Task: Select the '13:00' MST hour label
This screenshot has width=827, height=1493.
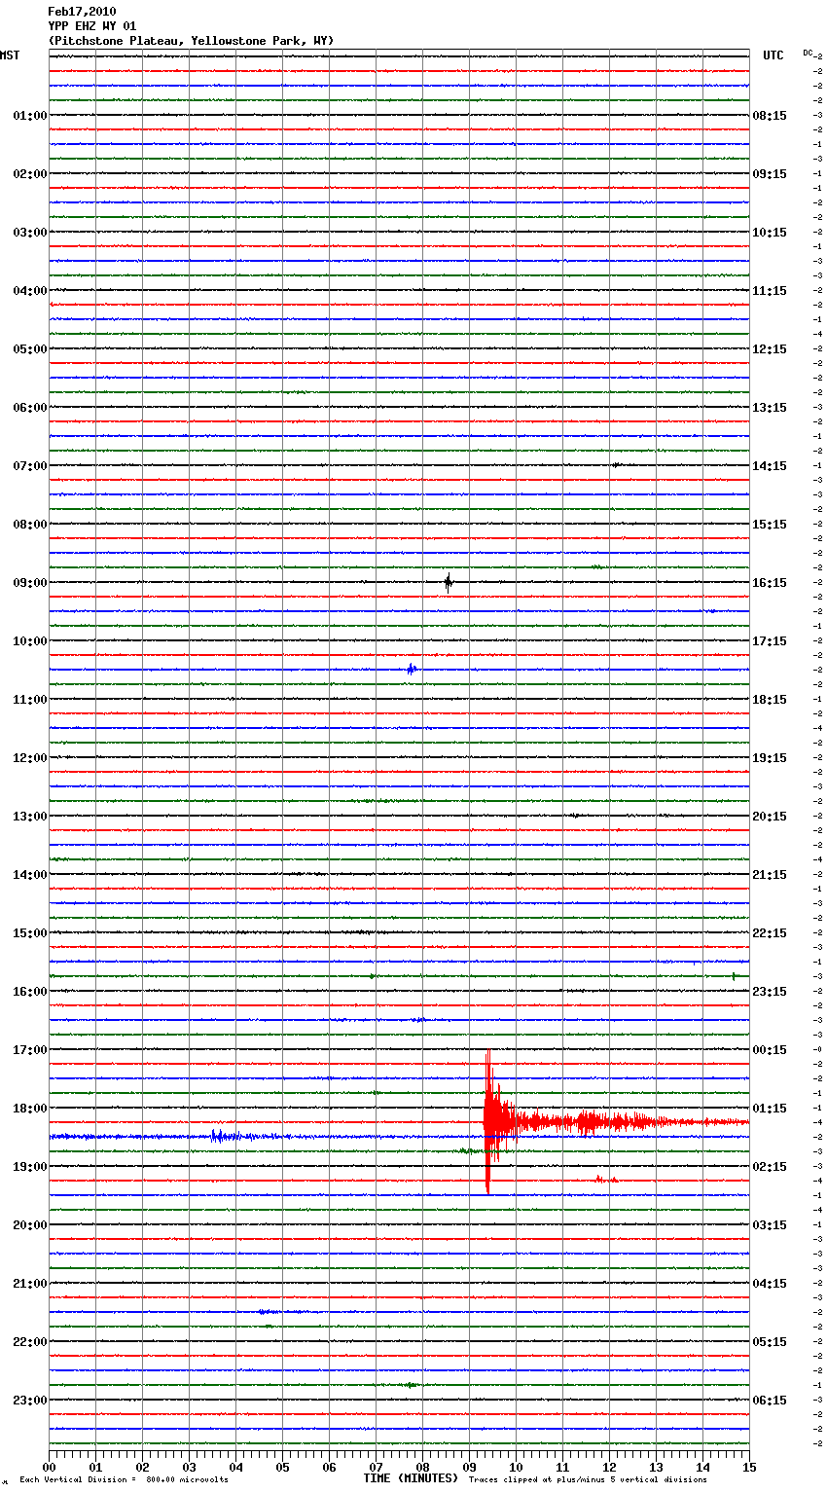Action: (x=29, y=817)
